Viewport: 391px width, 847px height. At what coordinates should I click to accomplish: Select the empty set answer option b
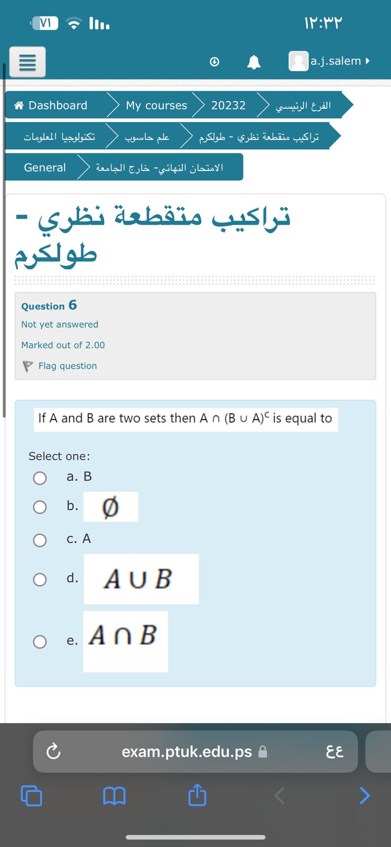pyautogui.click(x=40, y=507)
